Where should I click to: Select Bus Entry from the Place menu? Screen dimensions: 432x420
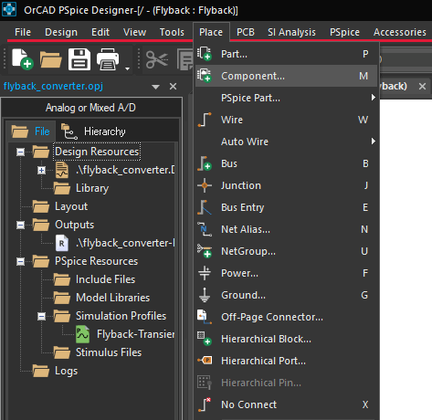pyautogui.click(x=286, y=207)
